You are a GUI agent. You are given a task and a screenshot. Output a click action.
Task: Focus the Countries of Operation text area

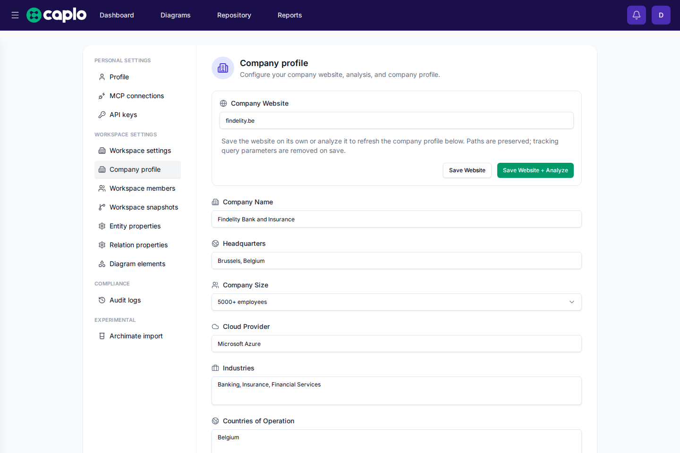click(397, 442)
